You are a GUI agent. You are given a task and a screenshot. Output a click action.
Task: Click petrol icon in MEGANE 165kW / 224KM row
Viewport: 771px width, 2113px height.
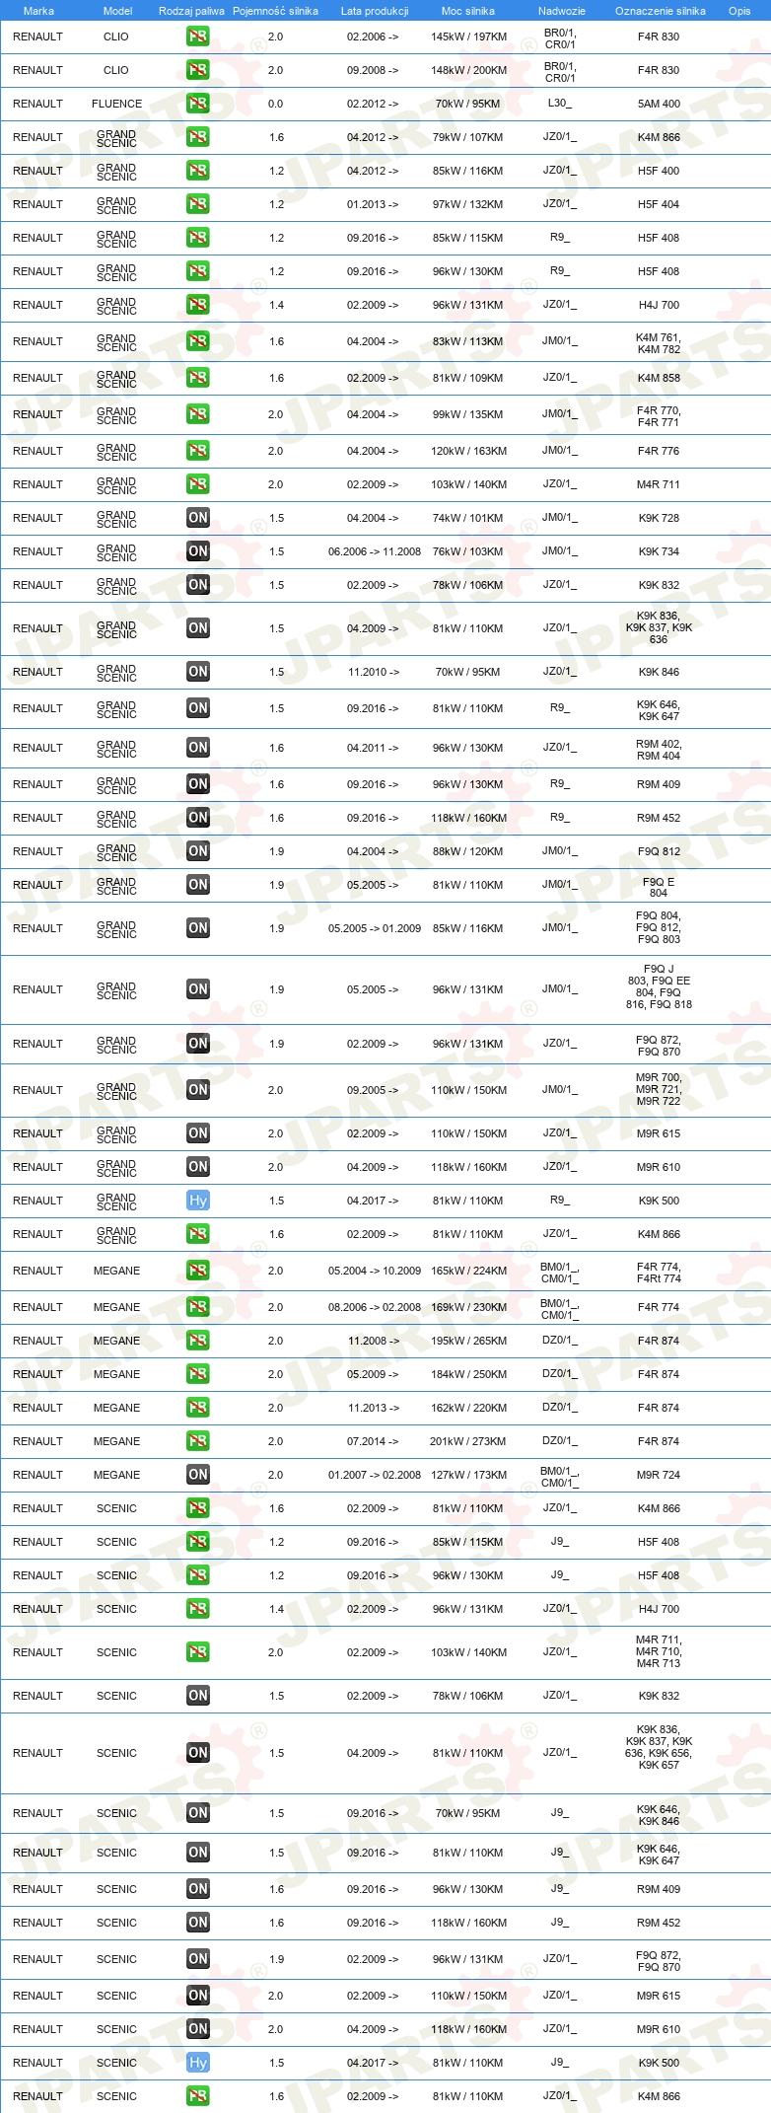(x=197, y=1271)
